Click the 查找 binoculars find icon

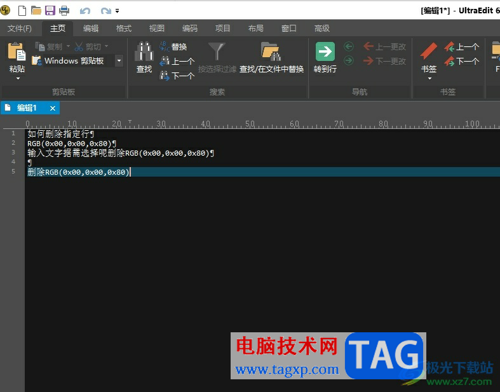pyautogui.click(x=144, y=51)
